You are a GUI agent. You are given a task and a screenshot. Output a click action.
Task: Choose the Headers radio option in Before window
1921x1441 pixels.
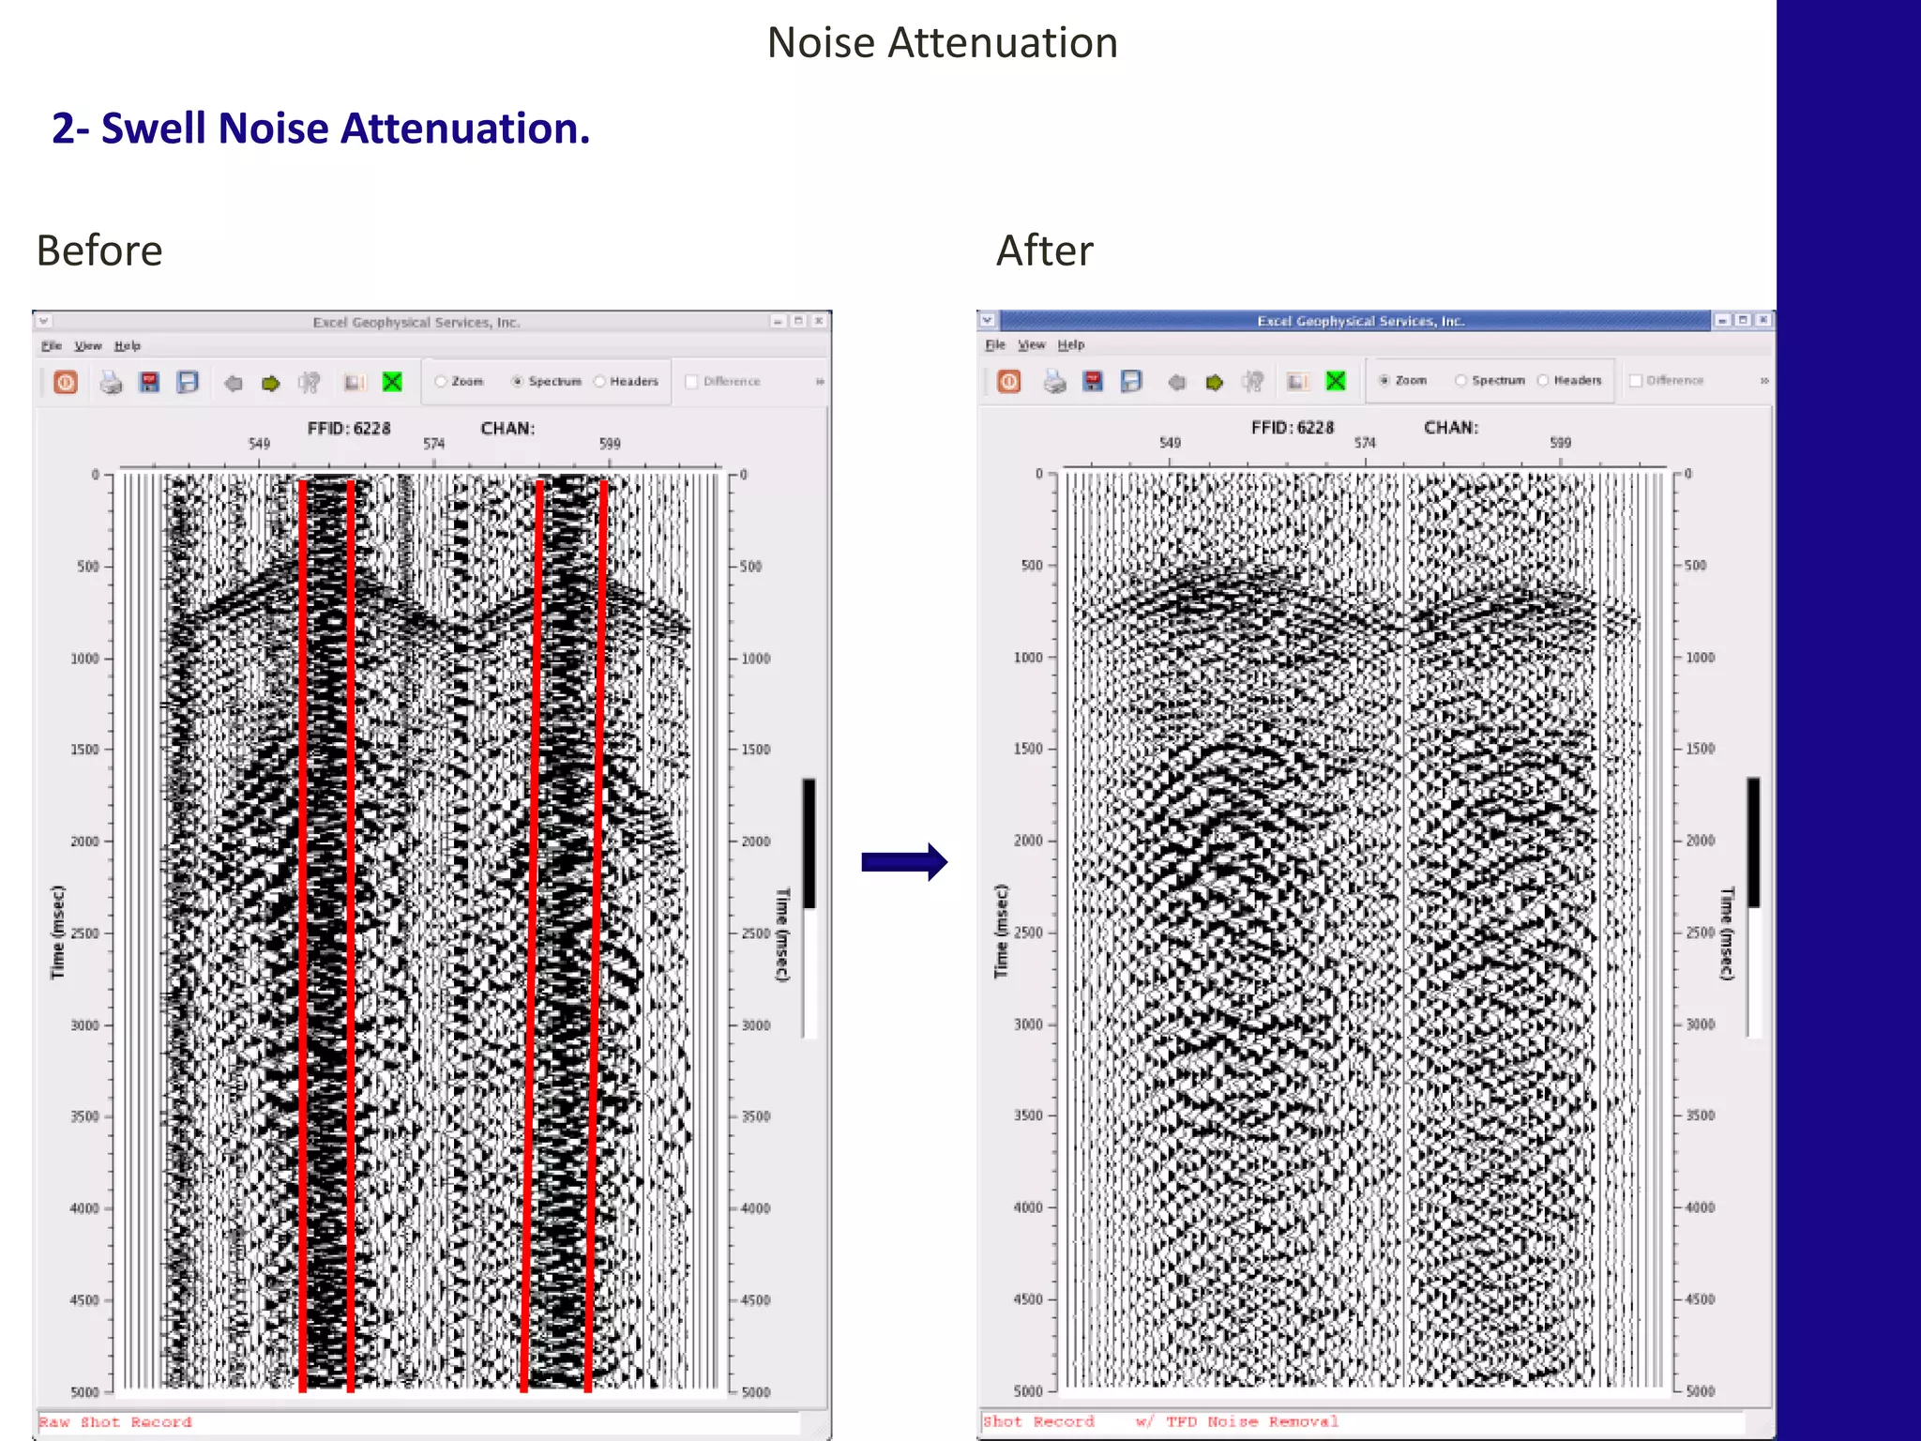pos(599,381)
